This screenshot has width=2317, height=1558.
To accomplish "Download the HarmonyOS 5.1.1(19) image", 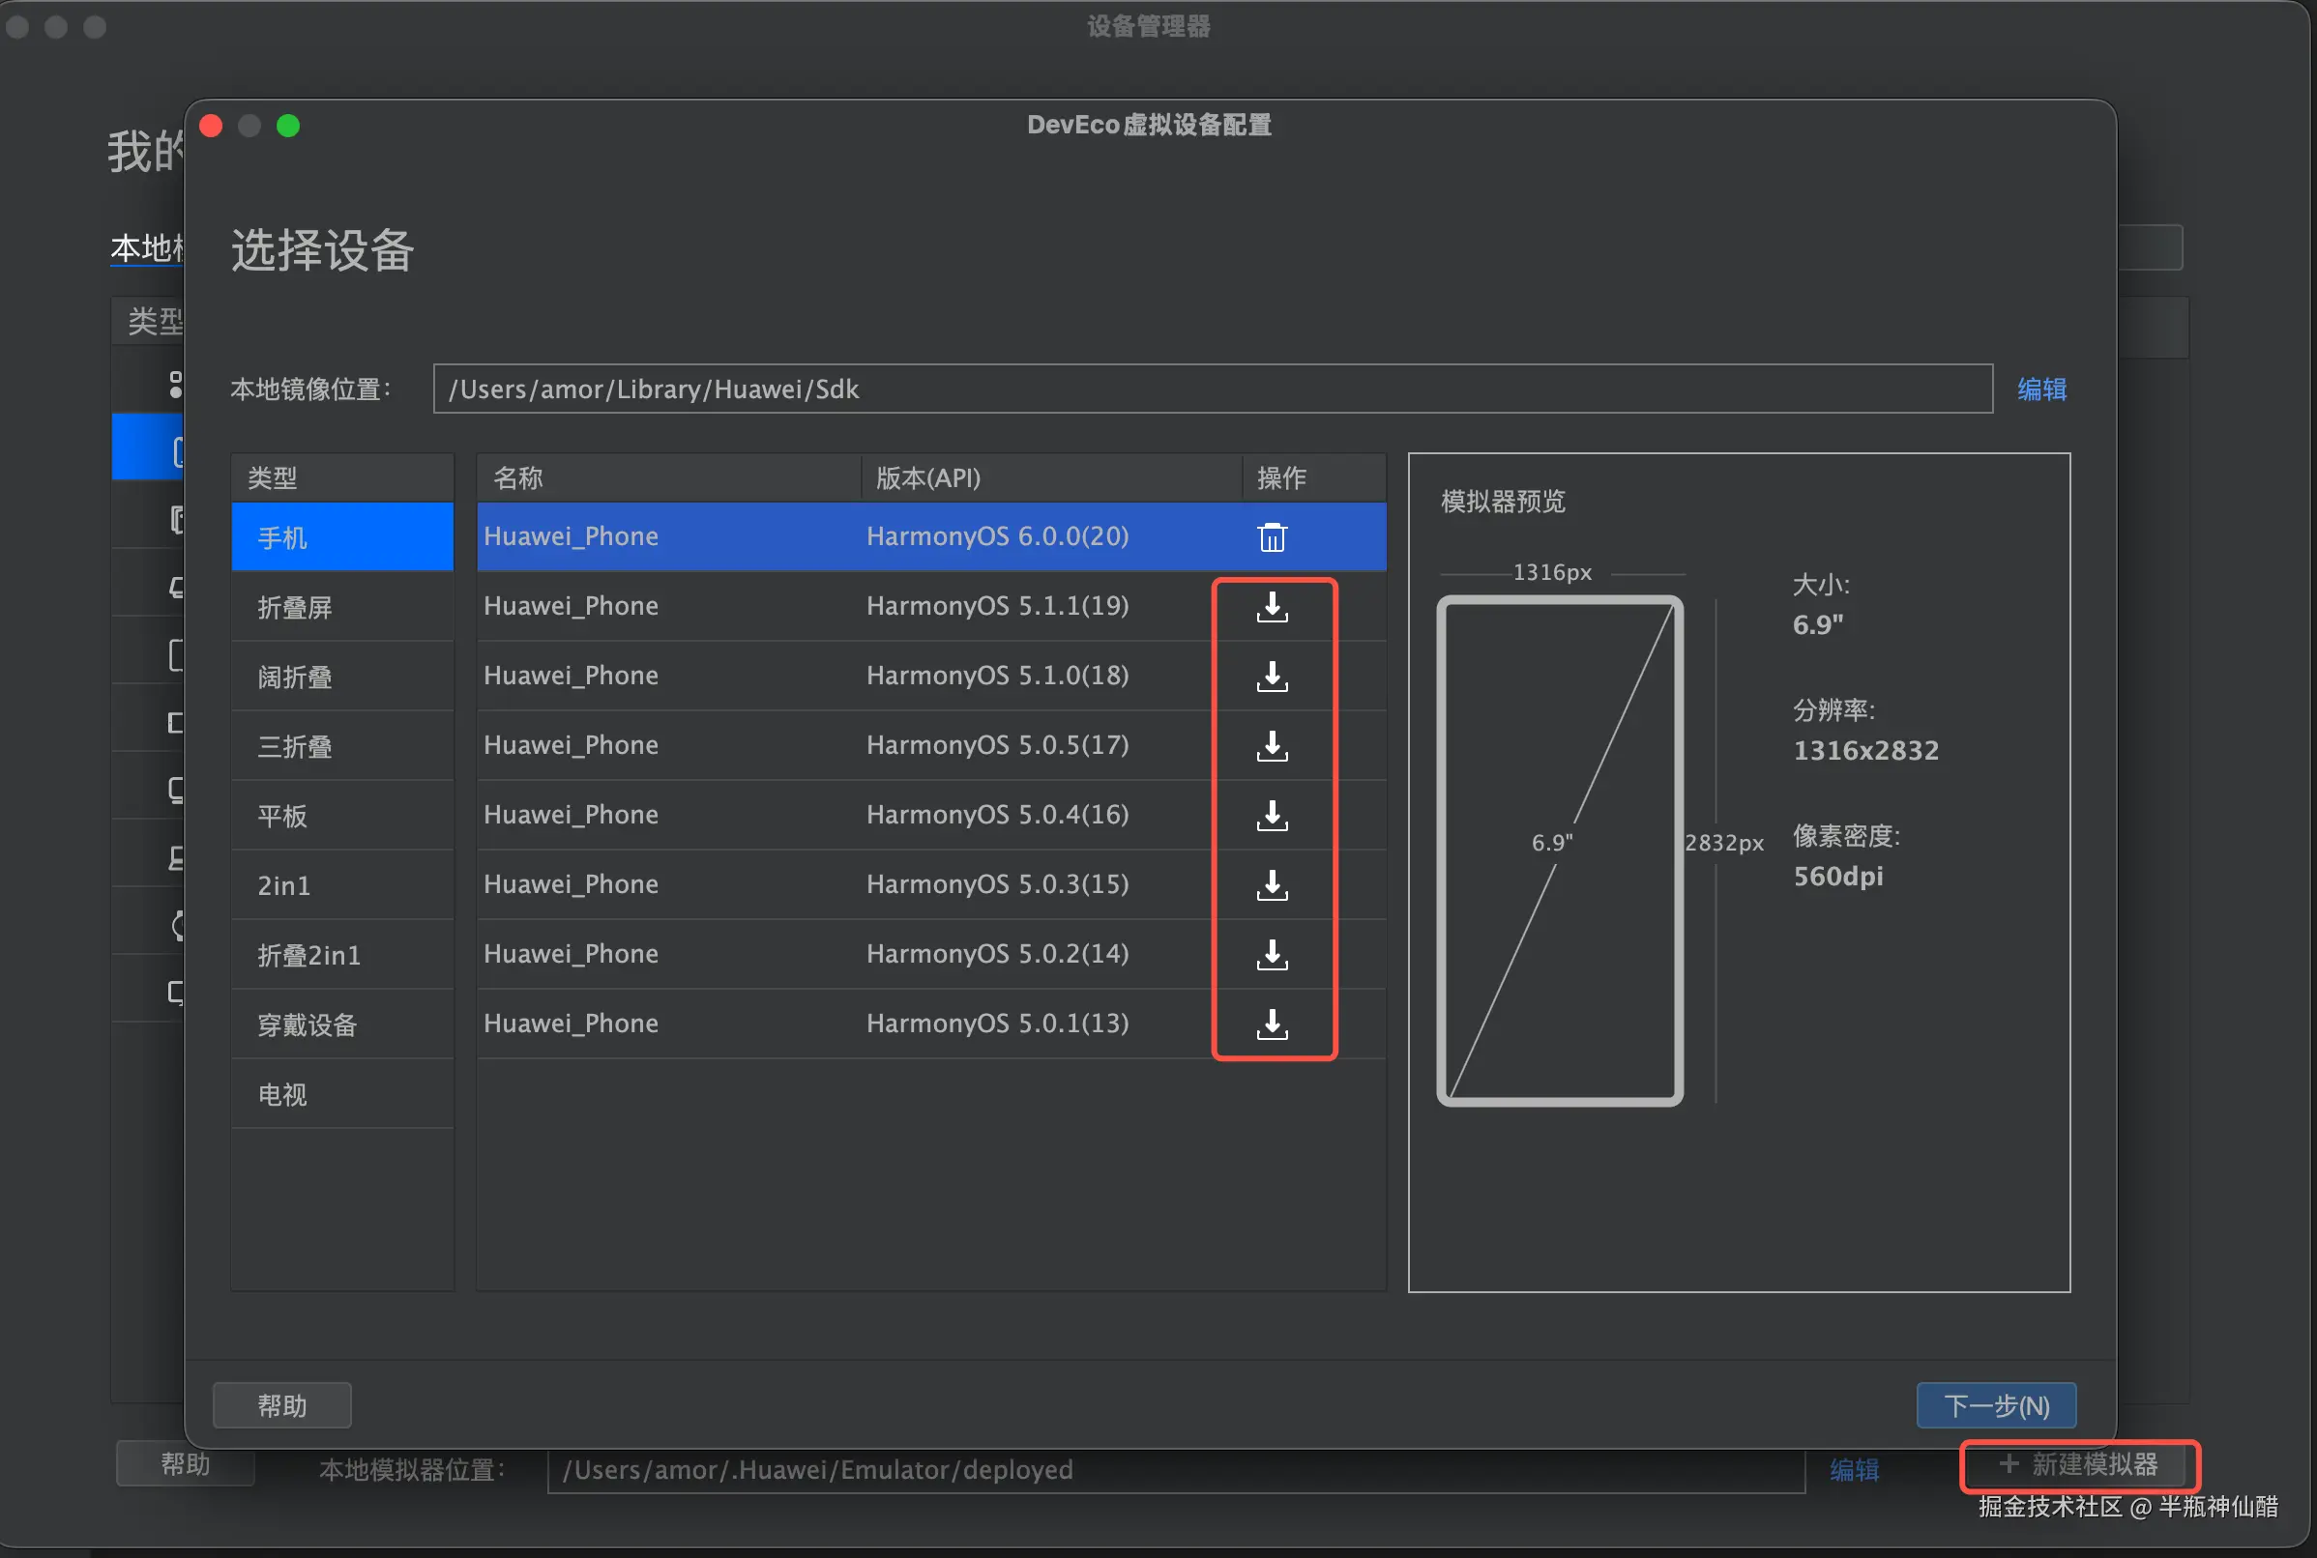I will (1272, 607).
